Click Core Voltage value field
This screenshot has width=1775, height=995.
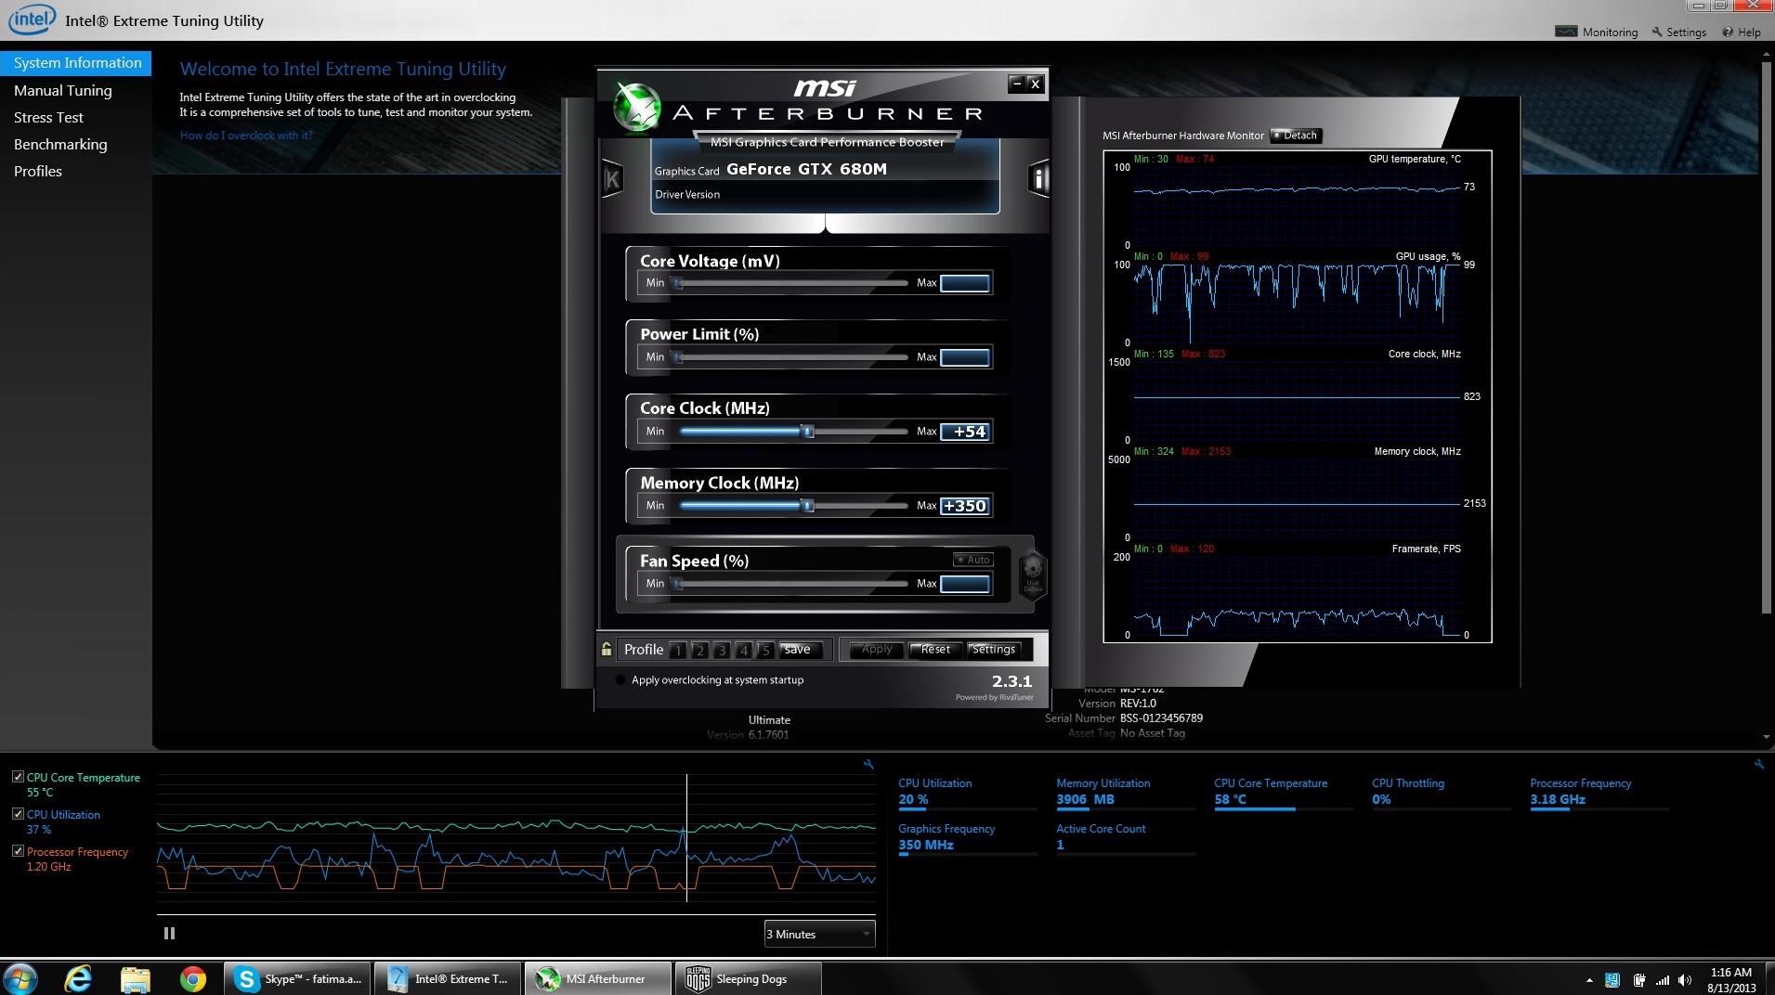(966, 283)
